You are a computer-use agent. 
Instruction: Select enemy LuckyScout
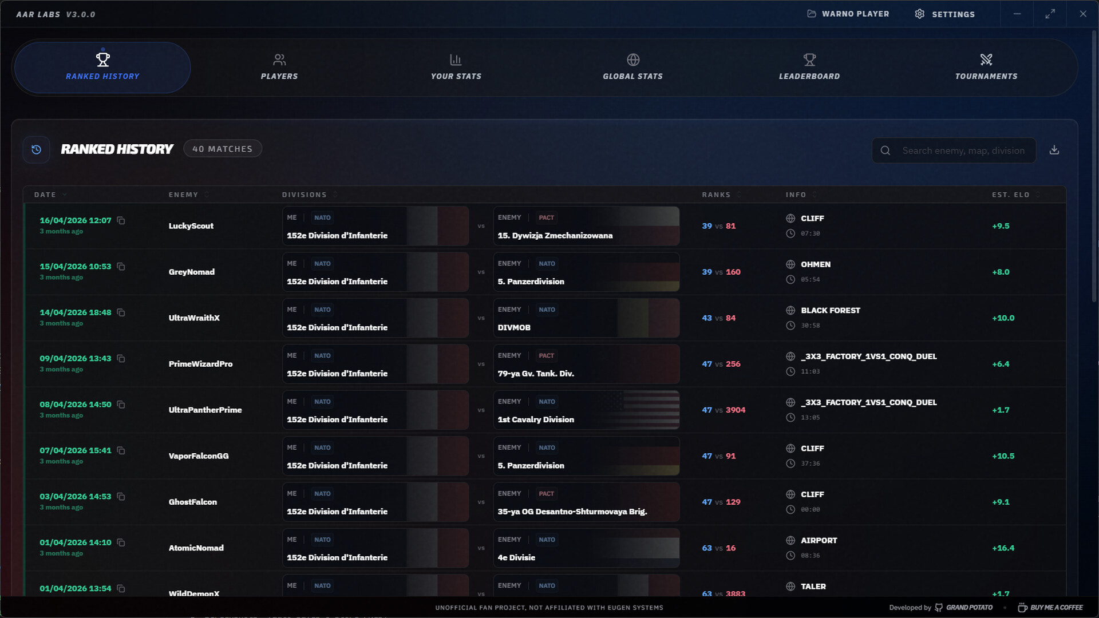191,226
